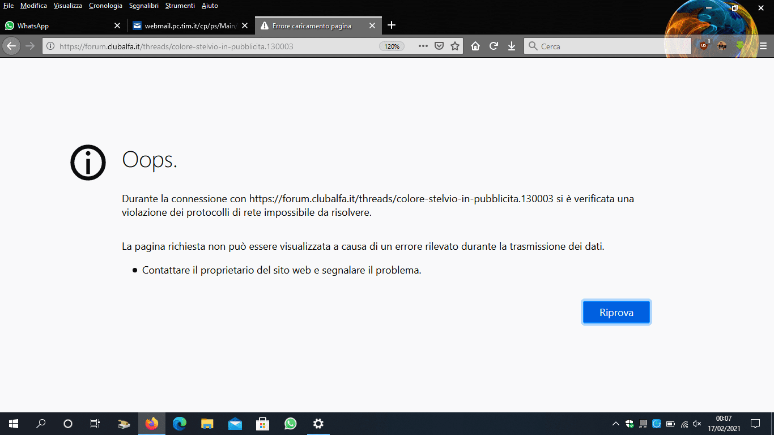Screen dimensions: 774x435
Task: Open the Strumenti menu
Action: click(180, 6)
